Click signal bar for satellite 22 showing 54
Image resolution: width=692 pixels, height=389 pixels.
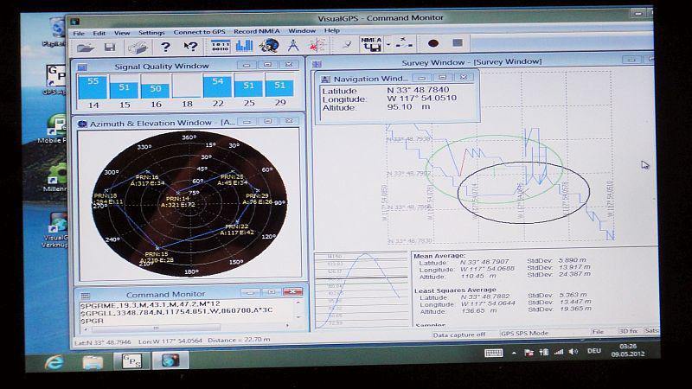pyautogui.click(x=218, y=86)
